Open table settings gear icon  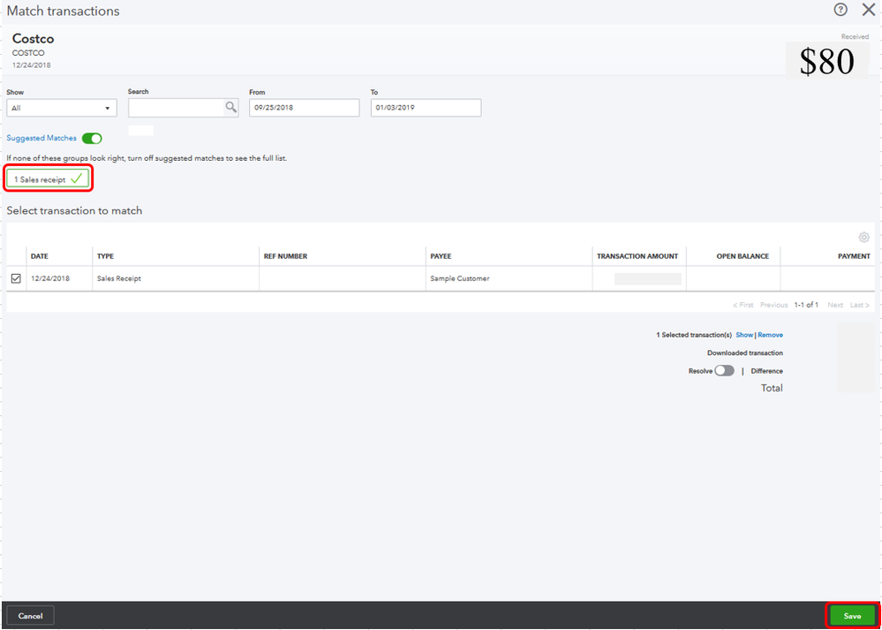pos(864,237)
